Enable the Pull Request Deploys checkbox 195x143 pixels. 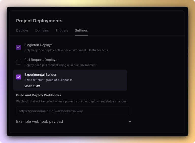point(19,62)
